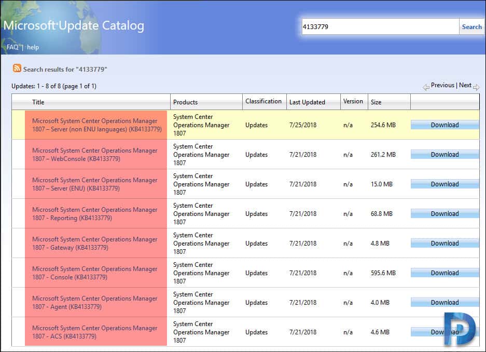Click the Search button
This screenshot has width=486, height=352.
pyautogui.click(x=471, y=26)
